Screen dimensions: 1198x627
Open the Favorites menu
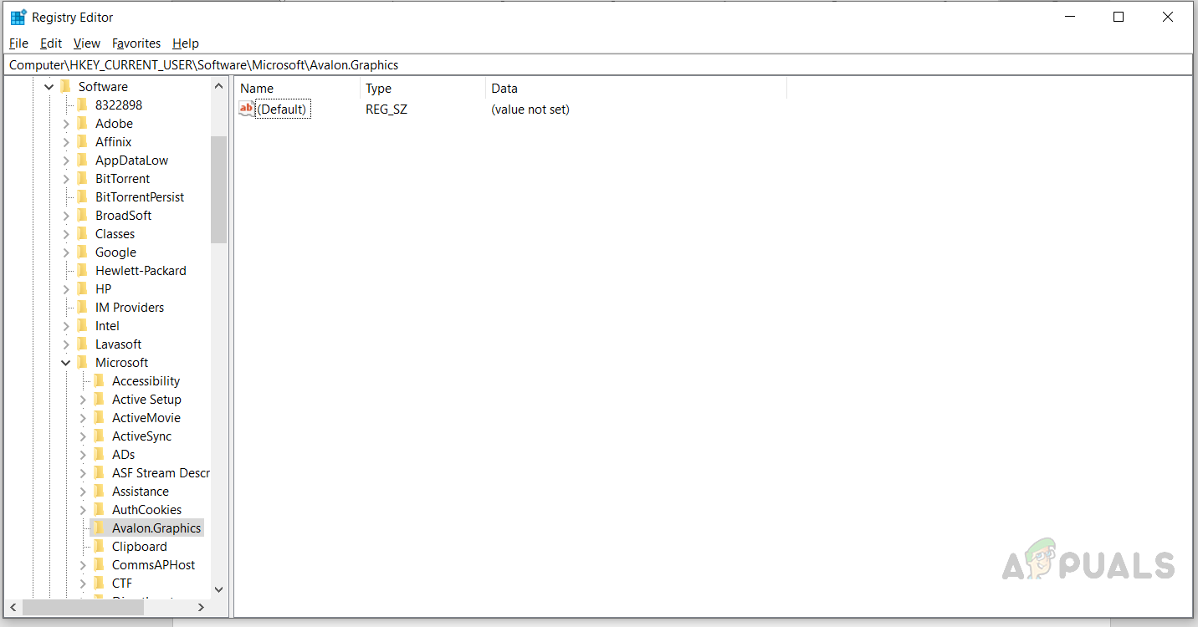point(136,43)
